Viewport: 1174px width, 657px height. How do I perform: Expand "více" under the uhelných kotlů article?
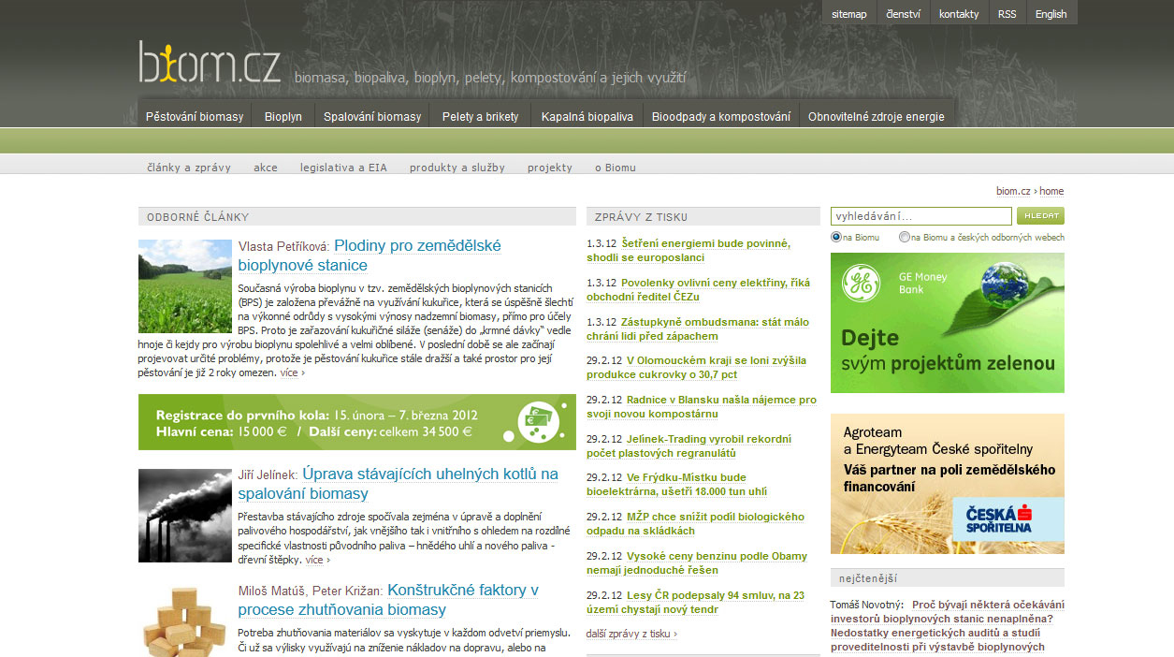point(318,560)
